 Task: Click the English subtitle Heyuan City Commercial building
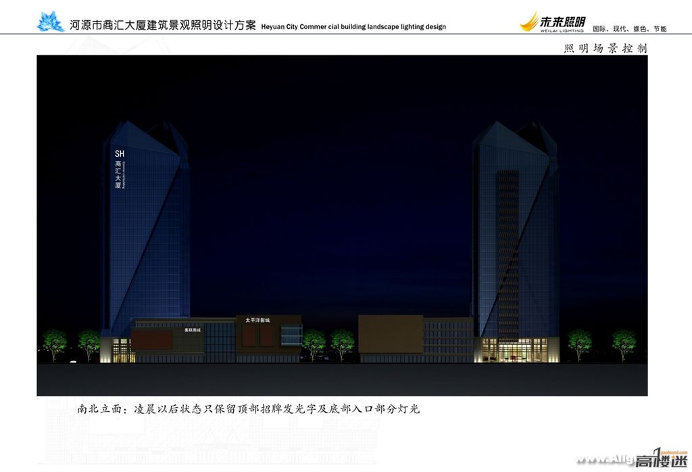353,26
